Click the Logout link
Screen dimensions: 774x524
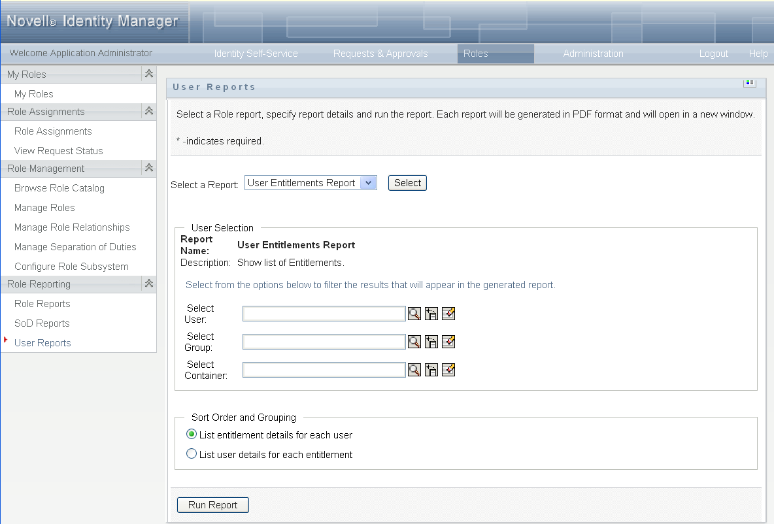pos(713,54)
